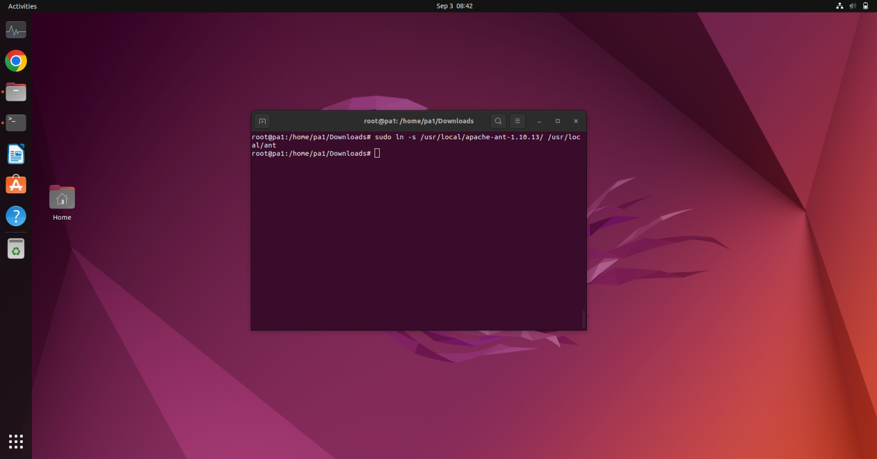
Task: Open the System Monitor dock icon
Action: point(15,30)
